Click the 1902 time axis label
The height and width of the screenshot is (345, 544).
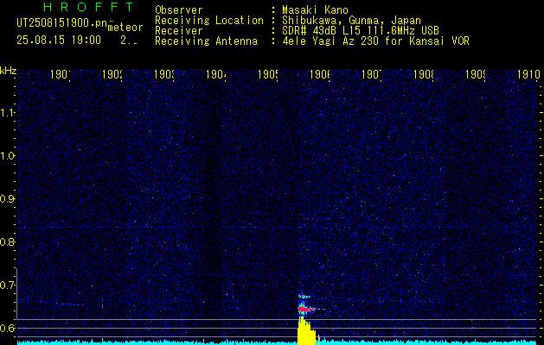(112, 74)
